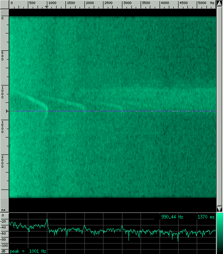Click the 500 ms label on time ruler
Image resolution: width=223 pixels, height=254 pixels.
tap(2, 56)
